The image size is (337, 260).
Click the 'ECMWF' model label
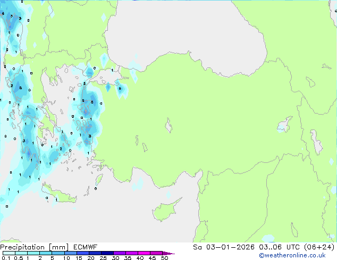[86, 247]
